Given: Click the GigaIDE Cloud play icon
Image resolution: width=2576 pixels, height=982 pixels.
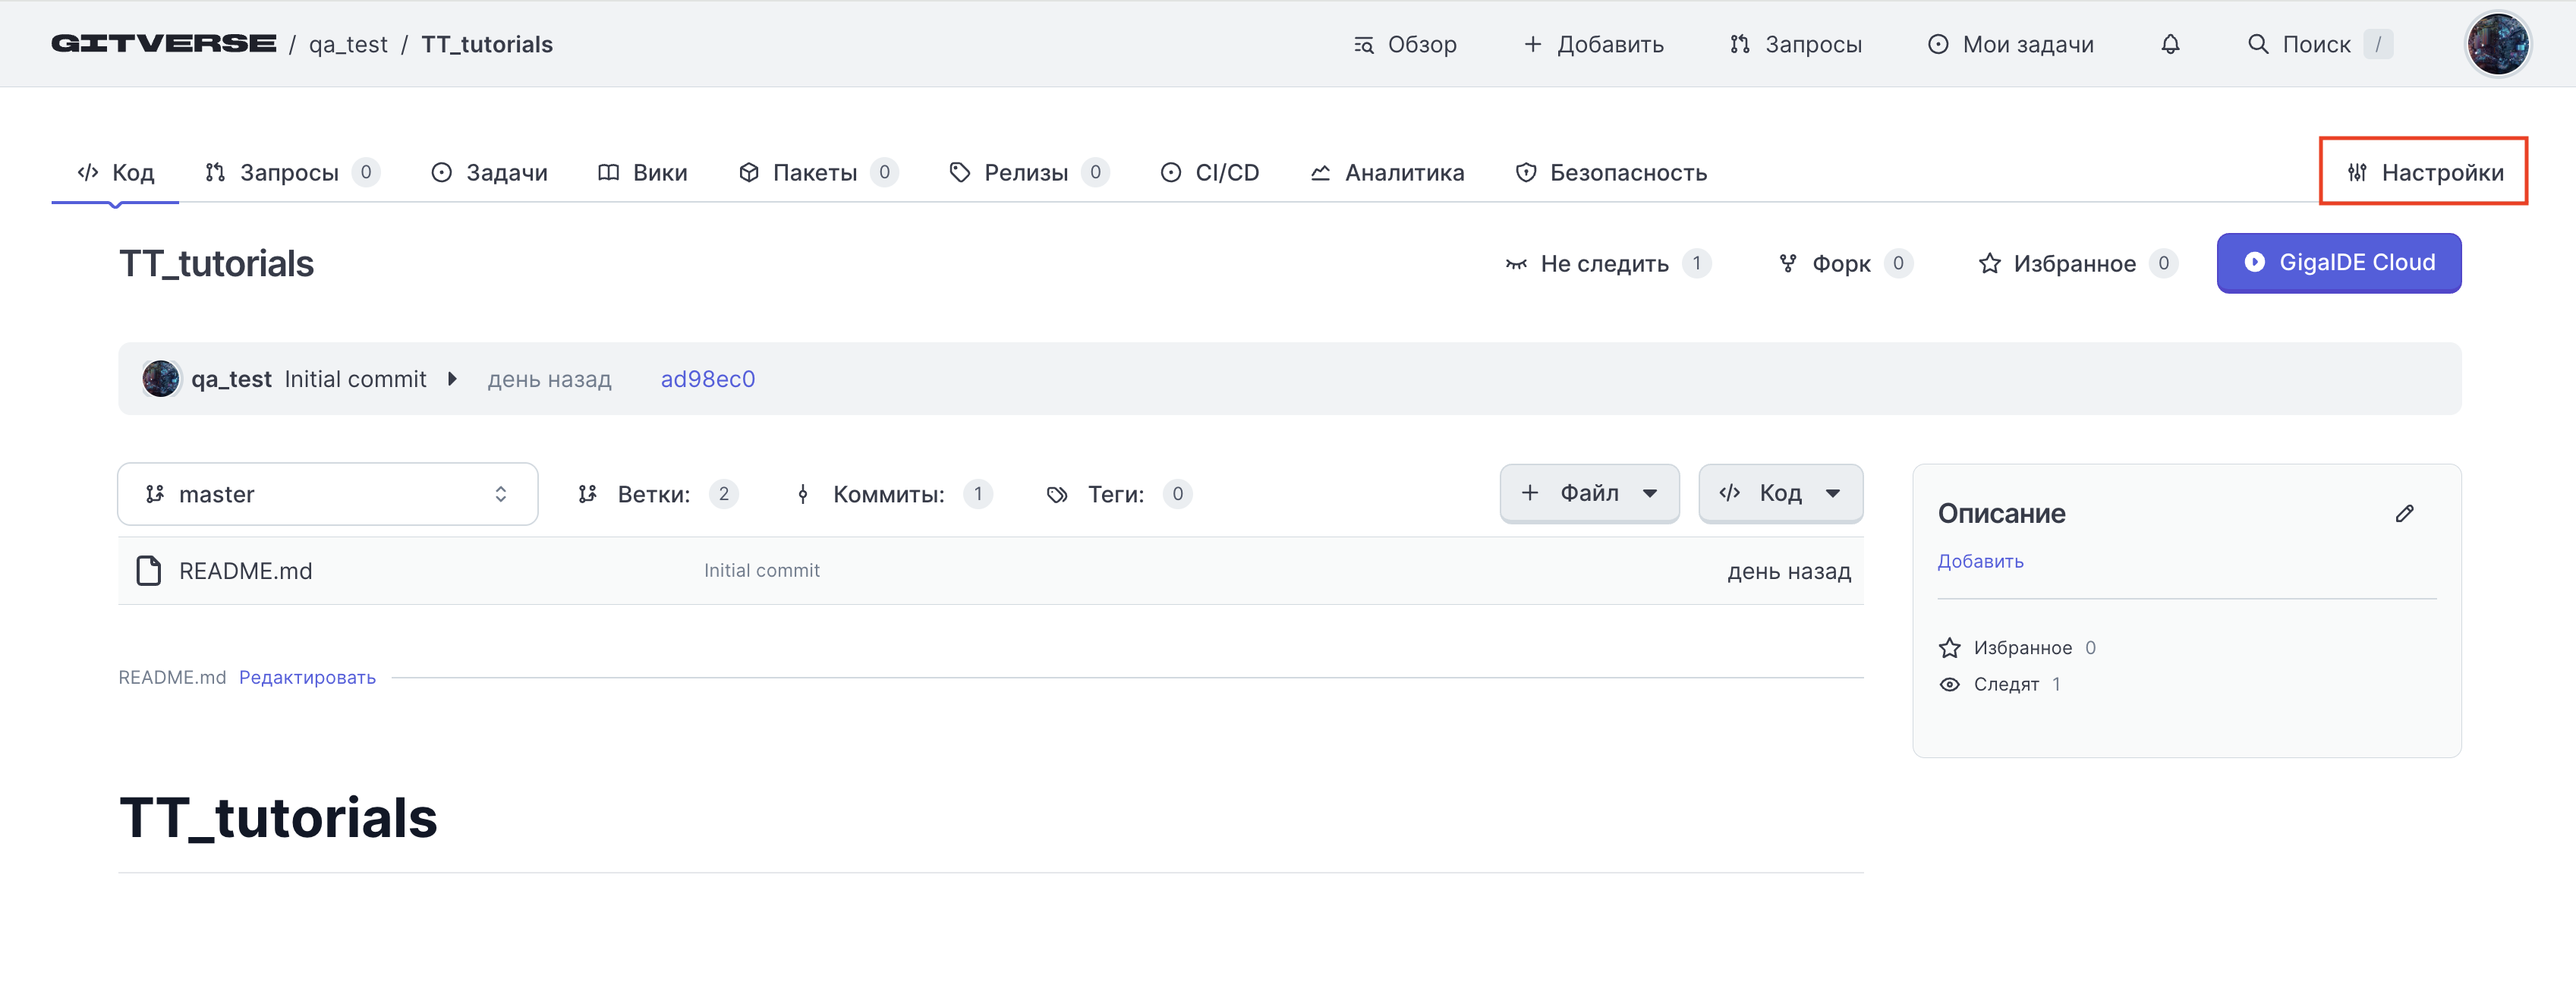Looking at the screenshot, I should click(2254, 262).
